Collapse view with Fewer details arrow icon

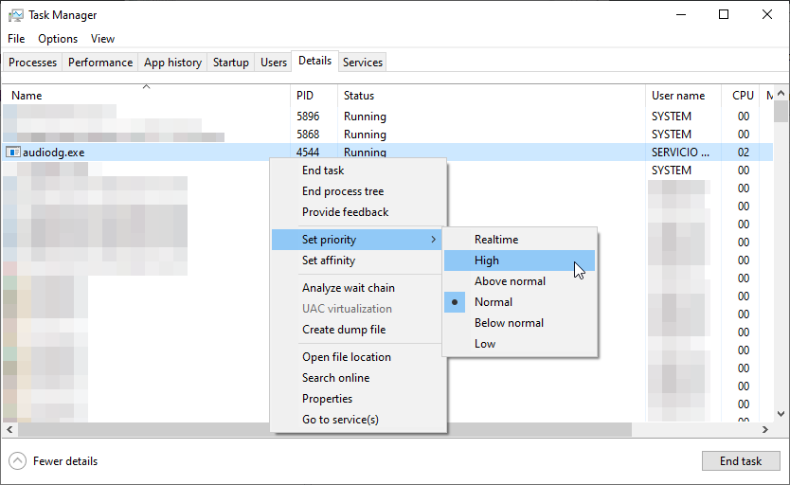(18, 461)
